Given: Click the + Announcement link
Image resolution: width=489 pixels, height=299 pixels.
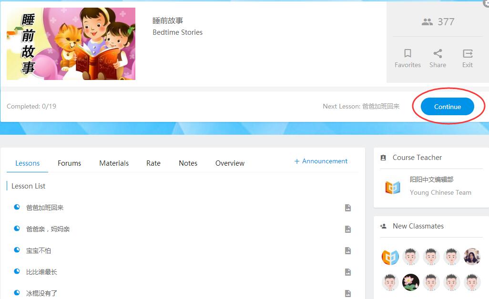Looking at the screenshot, I should tap(321, 161).
